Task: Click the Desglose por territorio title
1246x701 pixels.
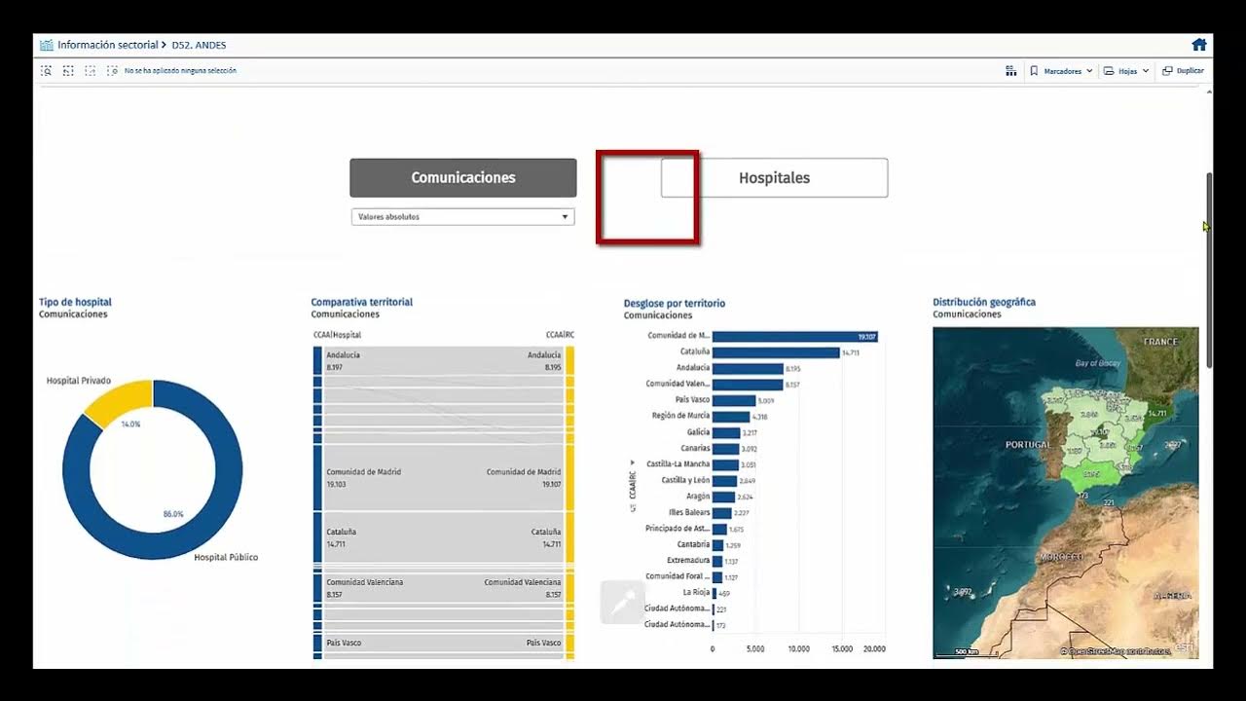Action: click(675, 304)
